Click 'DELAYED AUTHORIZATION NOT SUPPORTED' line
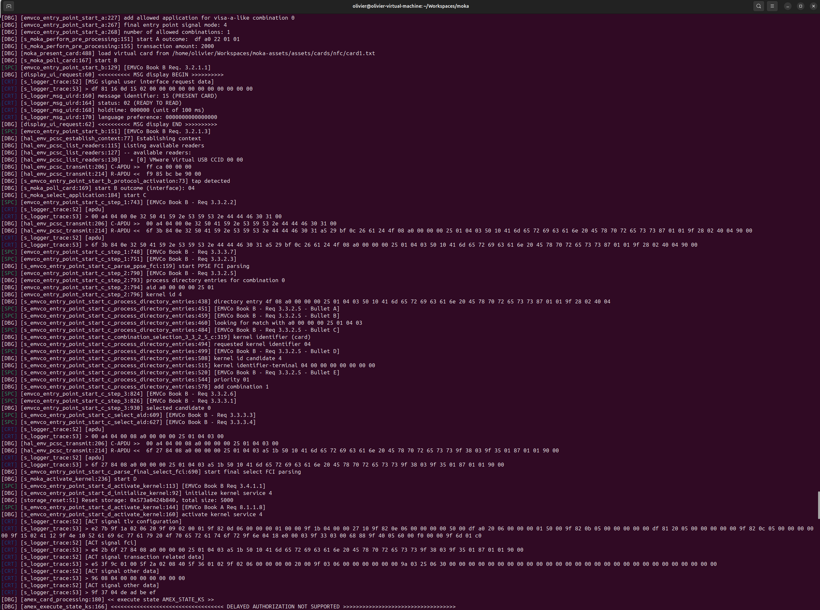This screenshot has width=820, height=610. [229, 607]
